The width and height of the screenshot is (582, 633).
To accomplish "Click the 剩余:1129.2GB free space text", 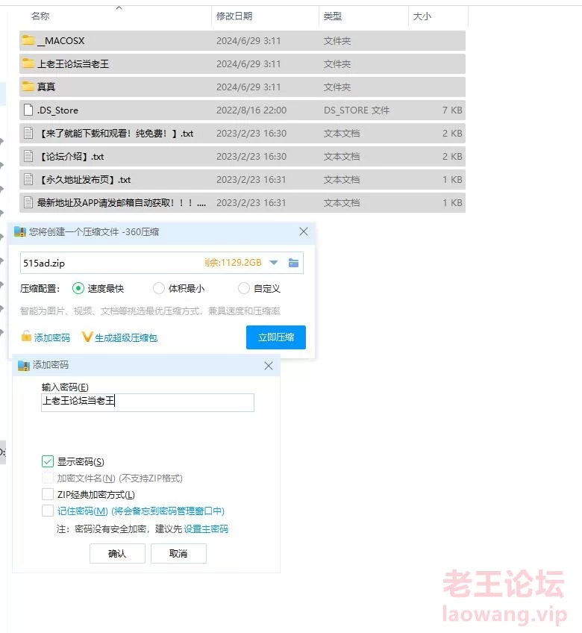I will pos(233,263).
